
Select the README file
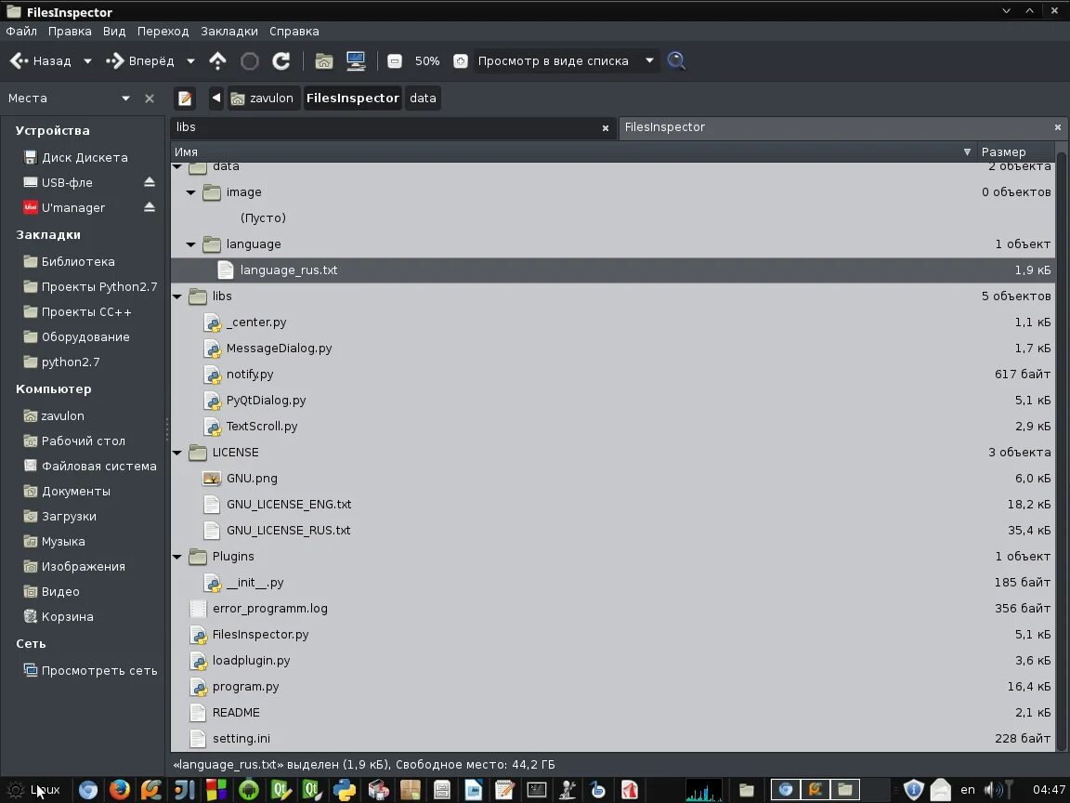[613, 713]
